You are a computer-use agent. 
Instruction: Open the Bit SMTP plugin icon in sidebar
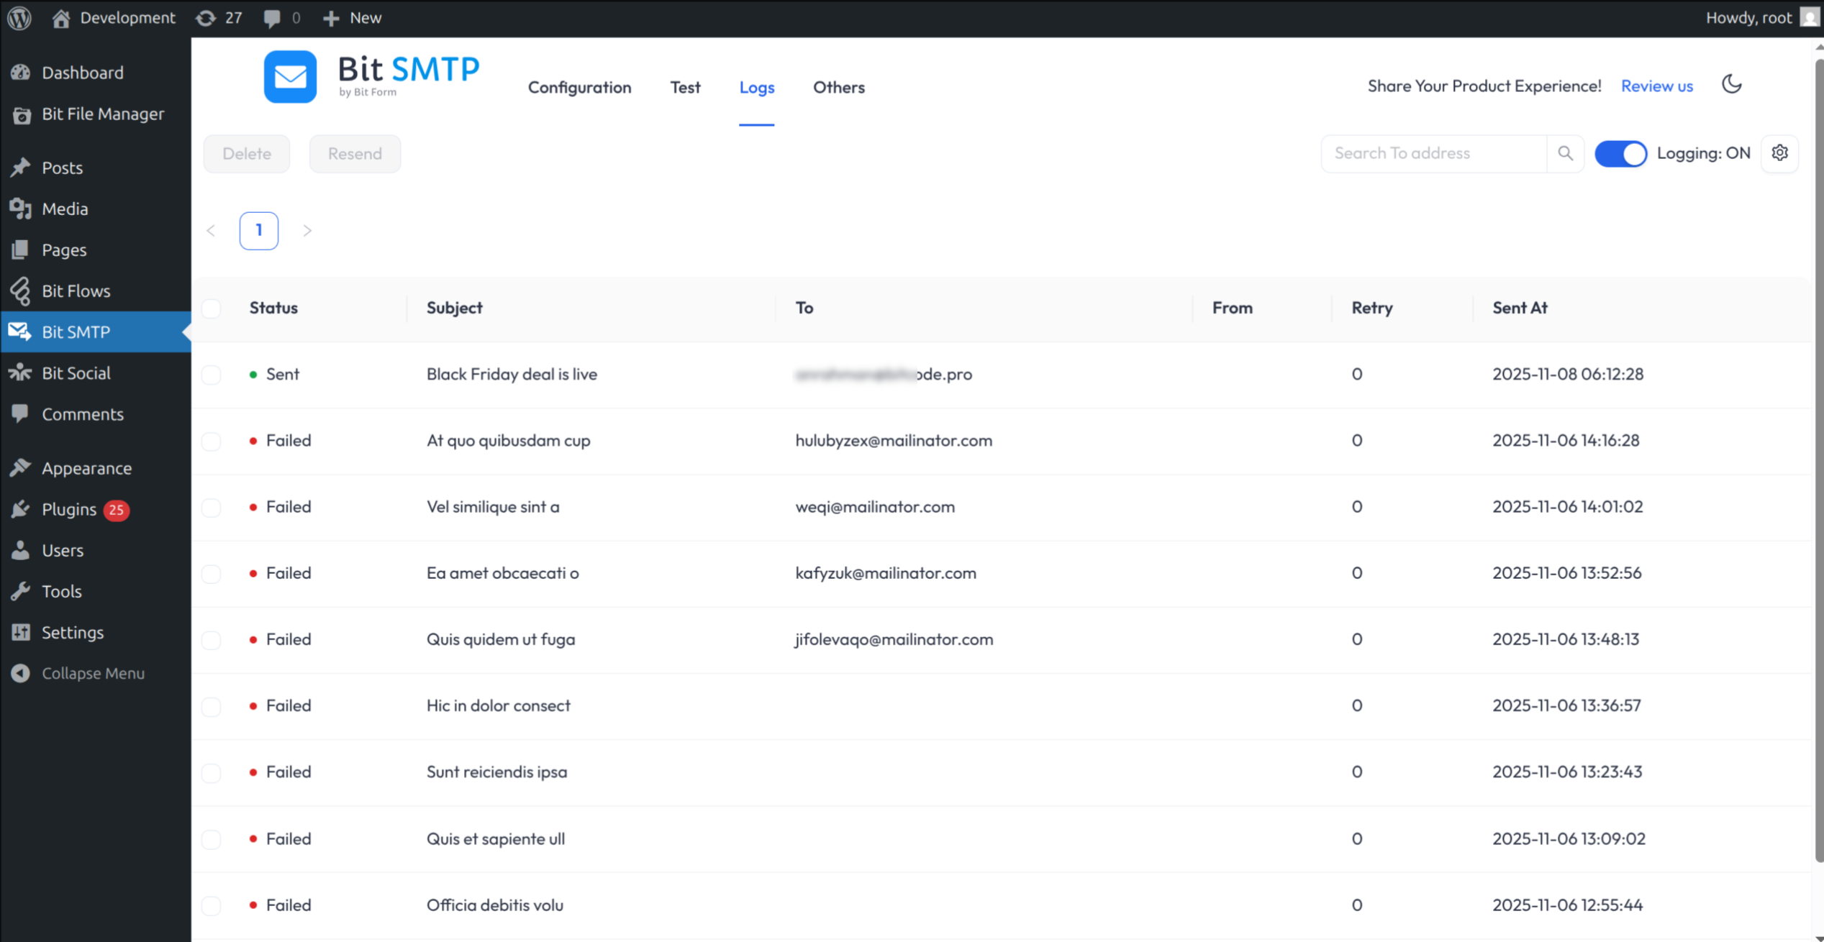19,331
